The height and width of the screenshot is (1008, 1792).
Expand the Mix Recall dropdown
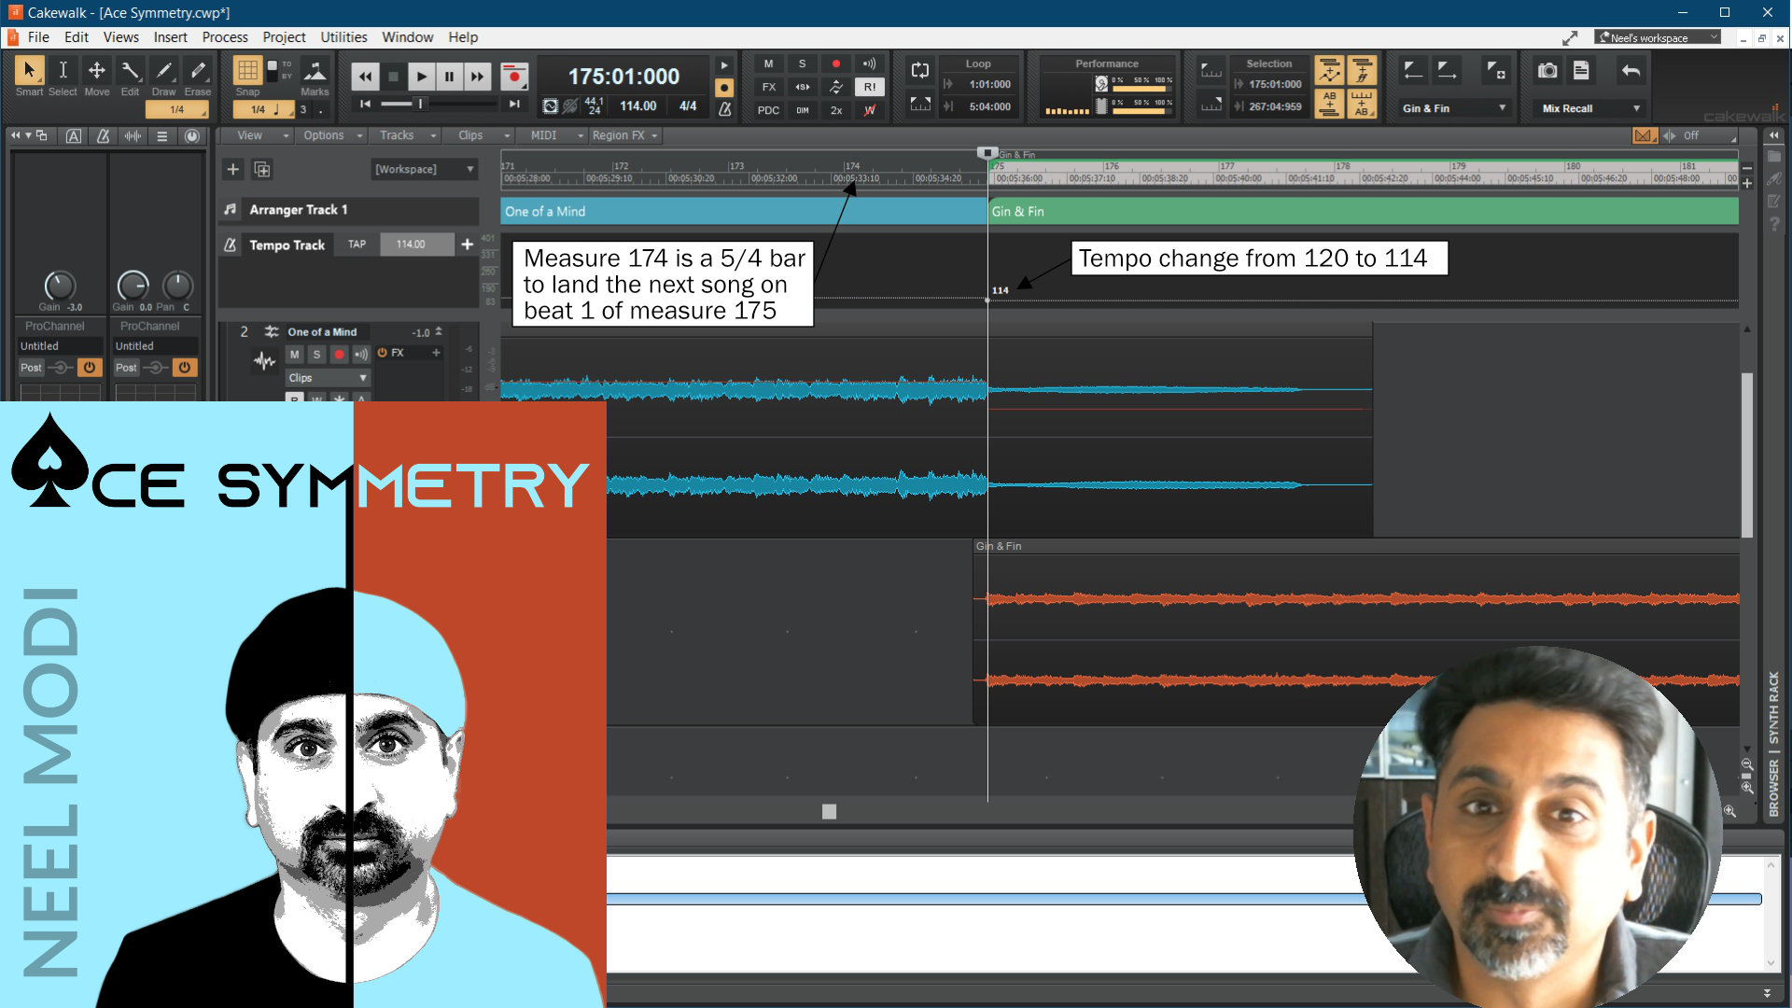(1636, 108)
